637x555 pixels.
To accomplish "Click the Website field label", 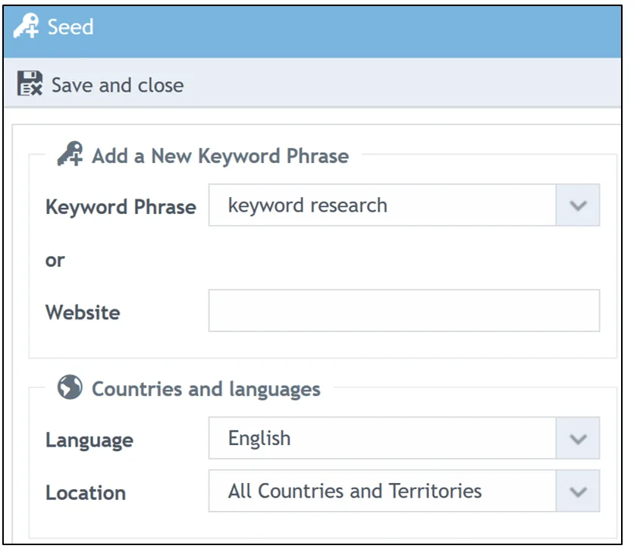I will [x=83, y=312].
